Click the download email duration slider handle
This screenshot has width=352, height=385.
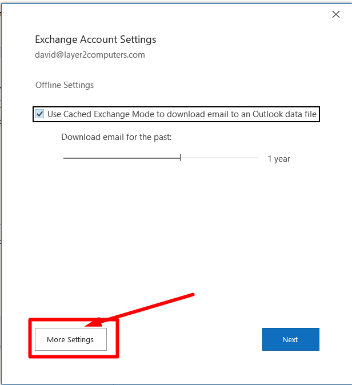tap(181, 158)
